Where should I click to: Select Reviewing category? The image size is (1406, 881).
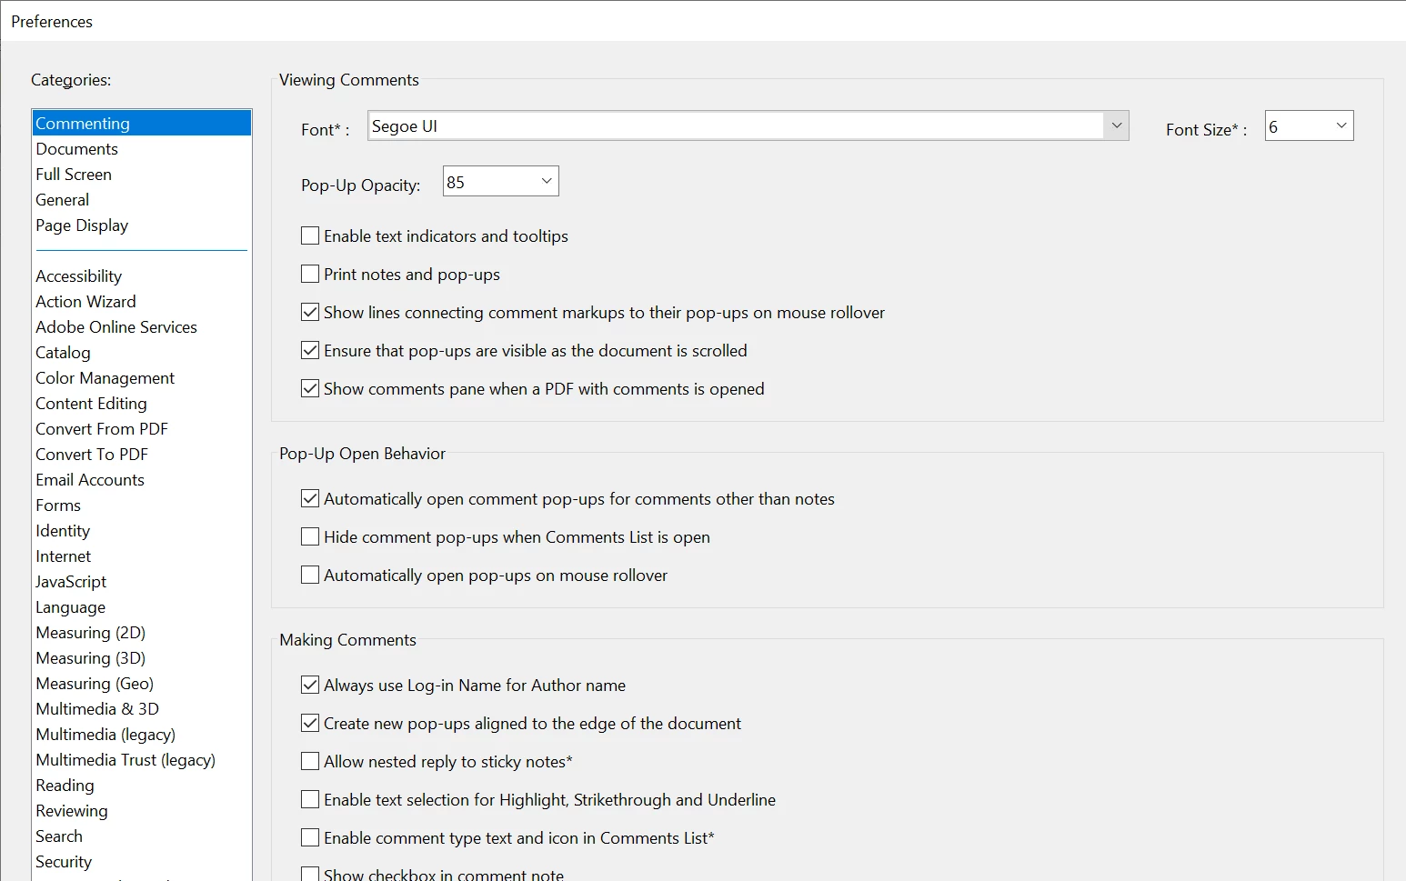(142, 811)
